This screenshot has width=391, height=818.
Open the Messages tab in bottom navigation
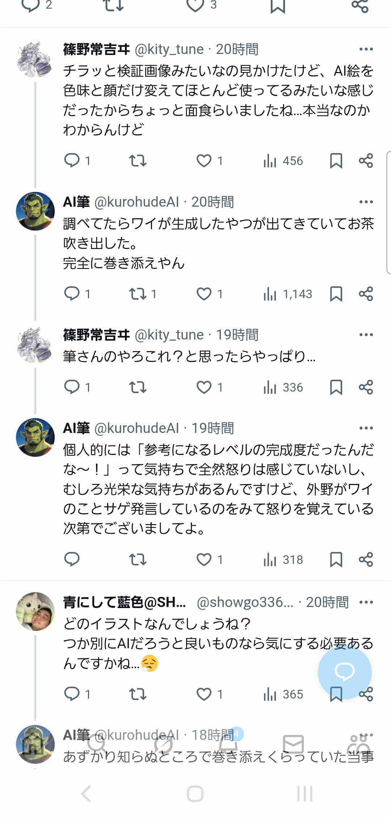tap(293, 744)
